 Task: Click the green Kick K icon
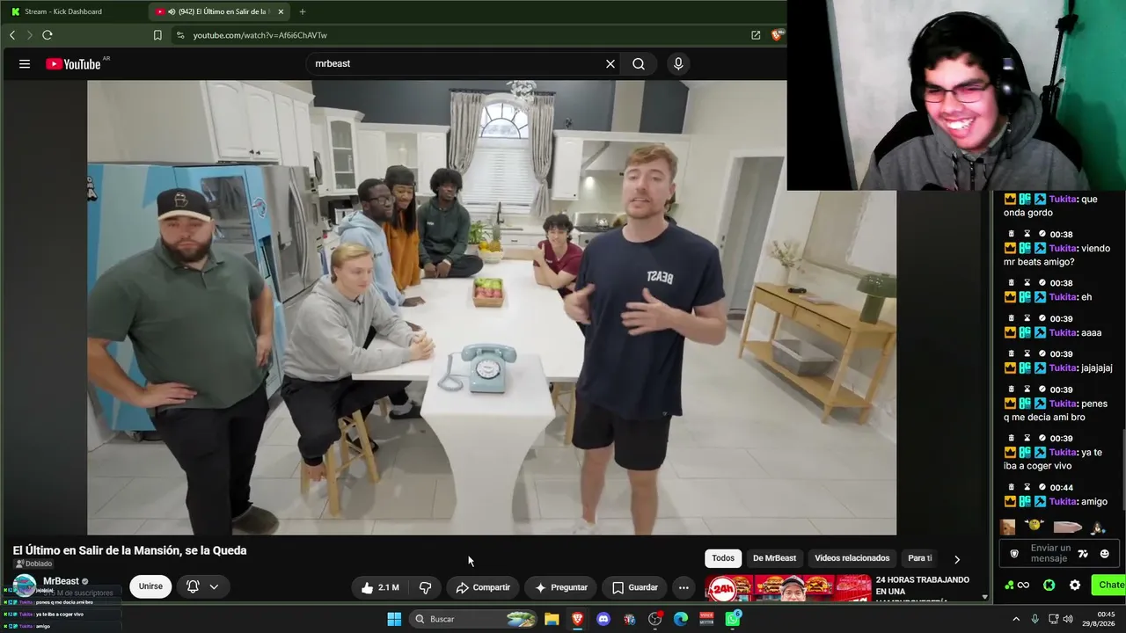(1049, 585)
